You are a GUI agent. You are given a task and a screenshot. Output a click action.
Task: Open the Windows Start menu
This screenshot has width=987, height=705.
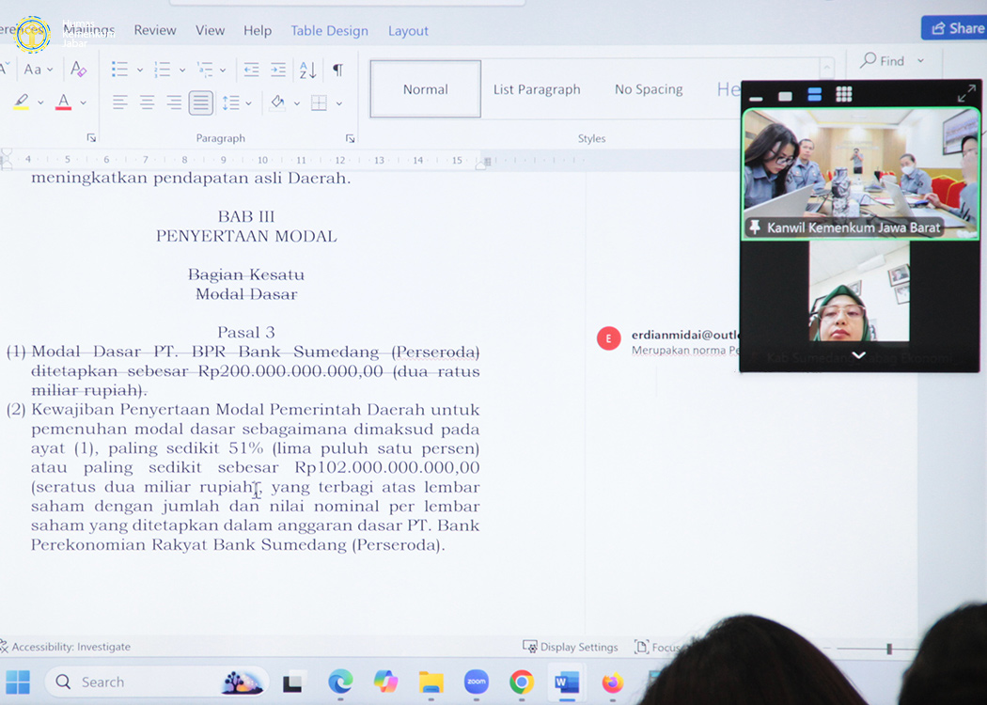coord(18,681)
